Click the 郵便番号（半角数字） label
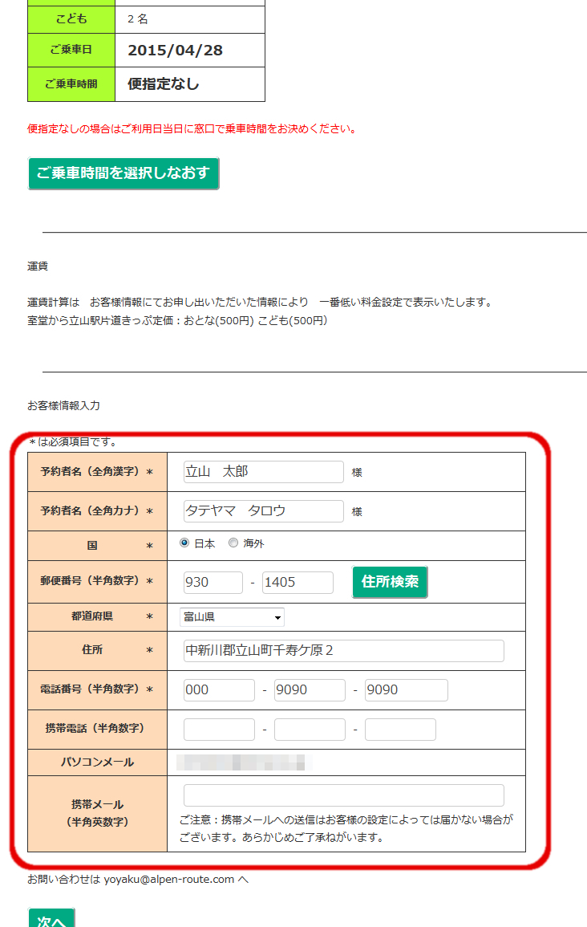Image resolution: width=587 pixels, height=927 pixels. coord(97,581)
